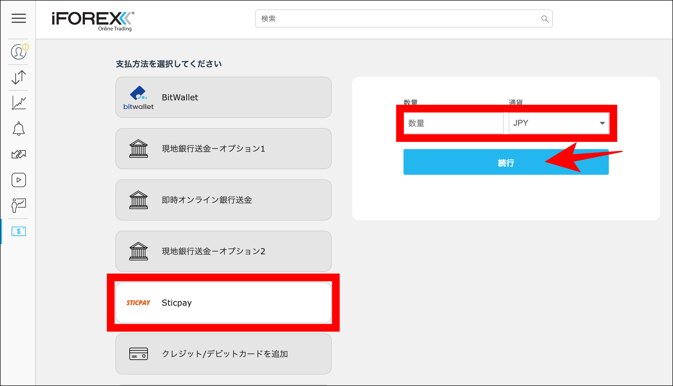
Task: Select BitWallet as payment method
Action: coord(224,97)
